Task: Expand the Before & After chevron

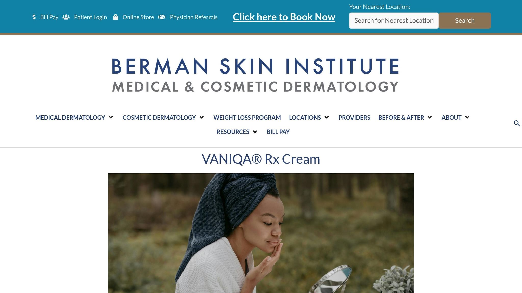Action: tap(430, 117)
